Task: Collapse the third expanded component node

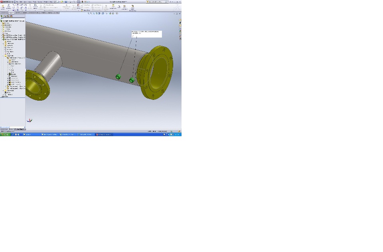Action: pos(2,40)
